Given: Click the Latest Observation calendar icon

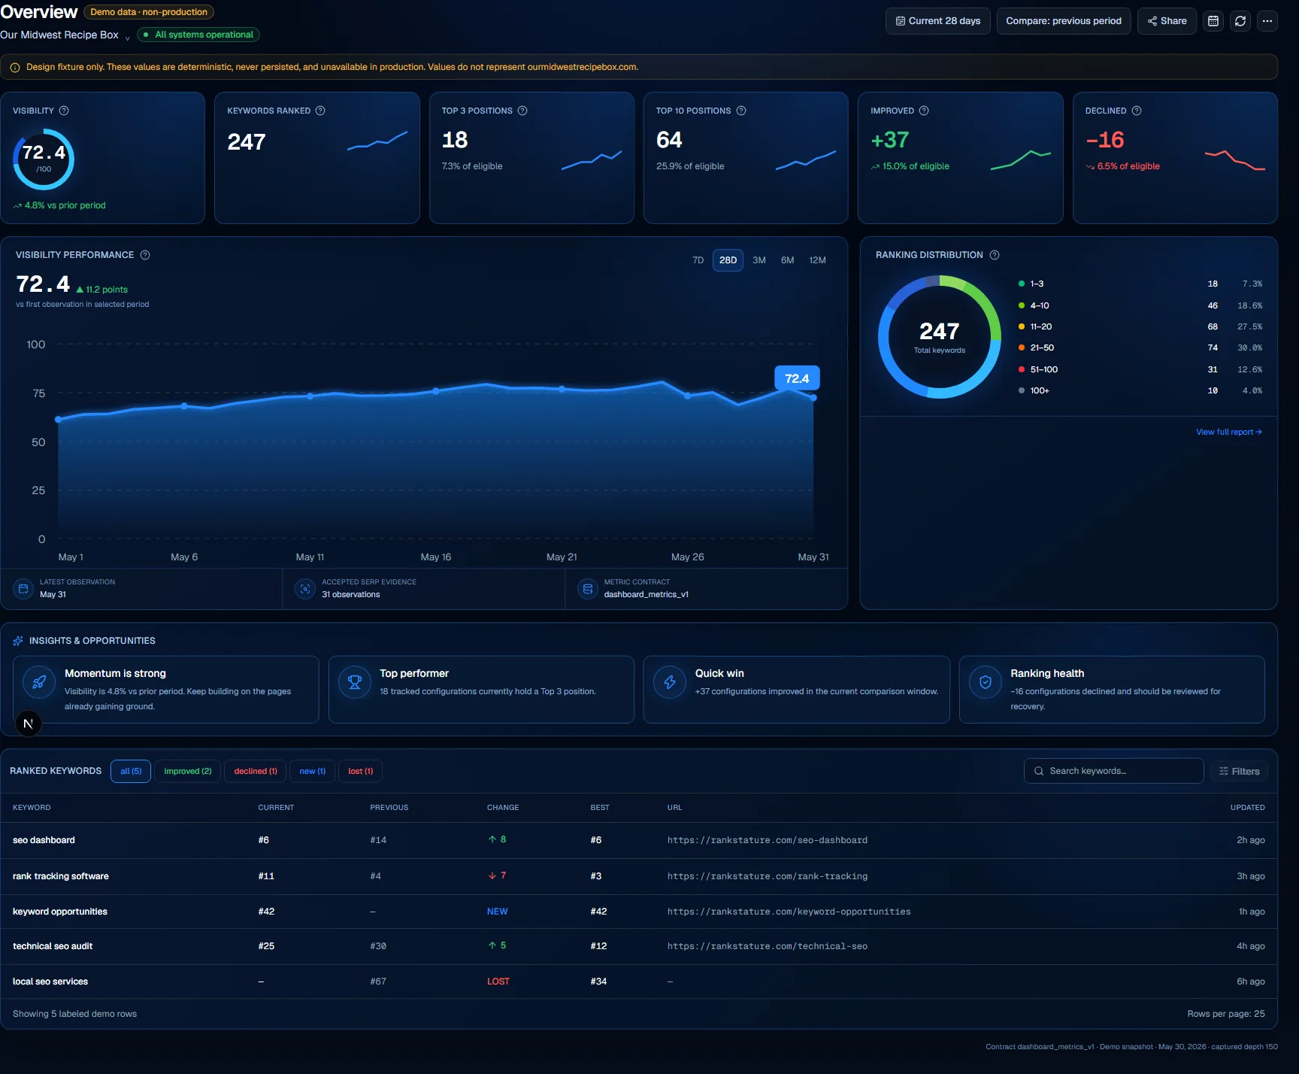Looking at the screenshot, I should point(23,589).
